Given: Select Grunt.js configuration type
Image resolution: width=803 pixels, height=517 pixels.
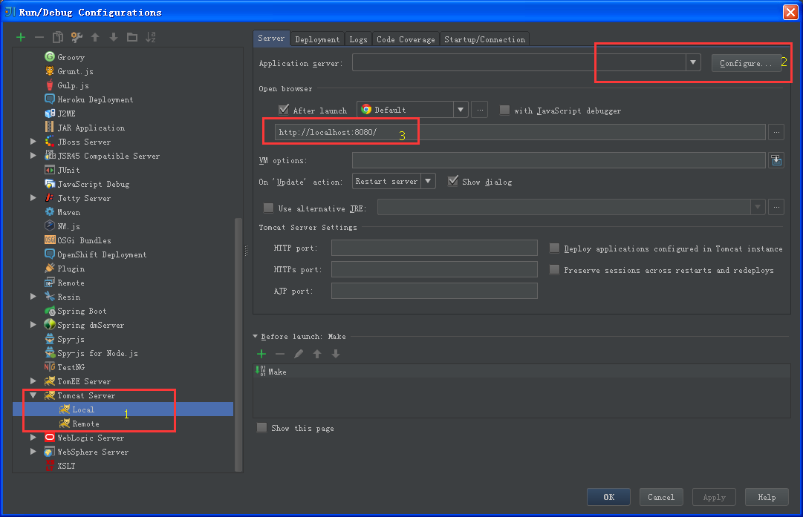Looking at the screenshot, I should click(75, 72).
